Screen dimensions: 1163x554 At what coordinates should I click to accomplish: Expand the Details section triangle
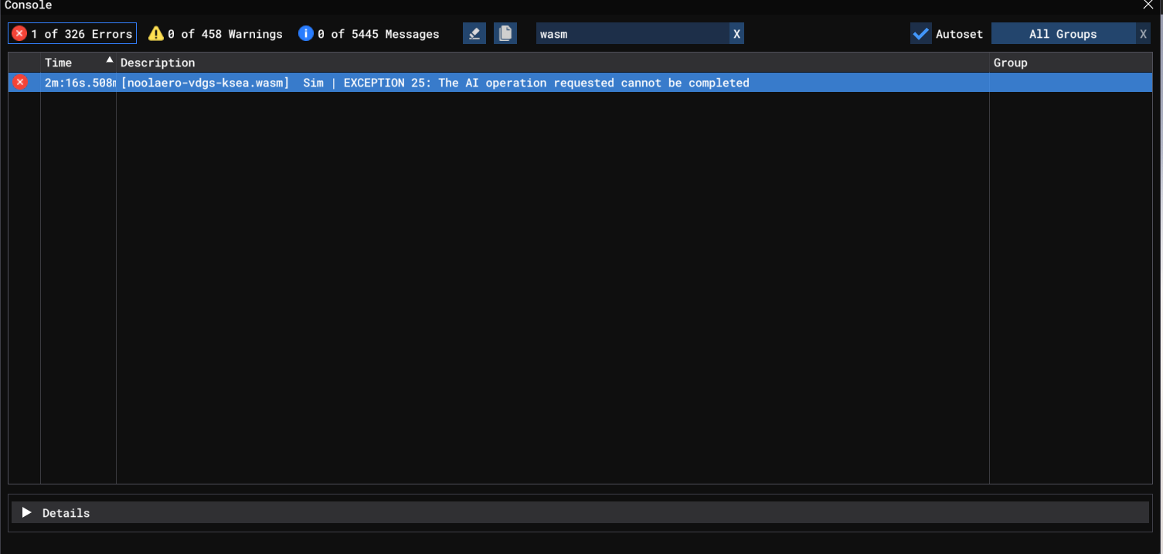coord(27,513)
